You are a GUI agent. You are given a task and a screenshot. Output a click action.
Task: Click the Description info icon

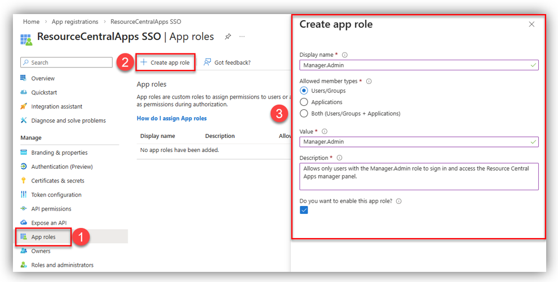[339, 158]
